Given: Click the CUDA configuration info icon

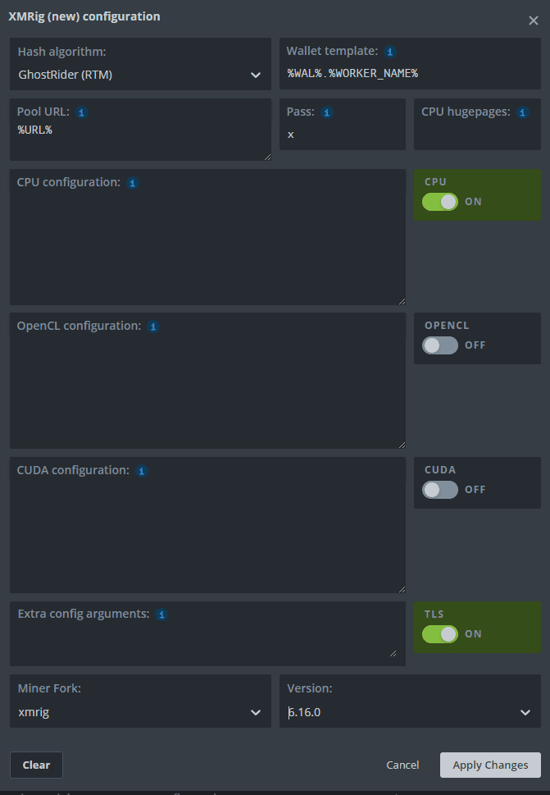Looking at the screenshot, I should (x=142, y=471).
